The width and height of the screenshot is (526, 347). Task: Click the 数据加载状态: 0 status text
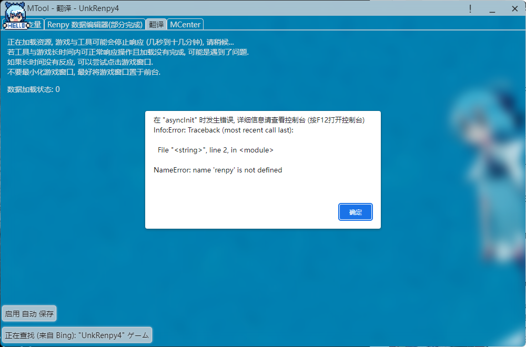click(x=34, y=89)
